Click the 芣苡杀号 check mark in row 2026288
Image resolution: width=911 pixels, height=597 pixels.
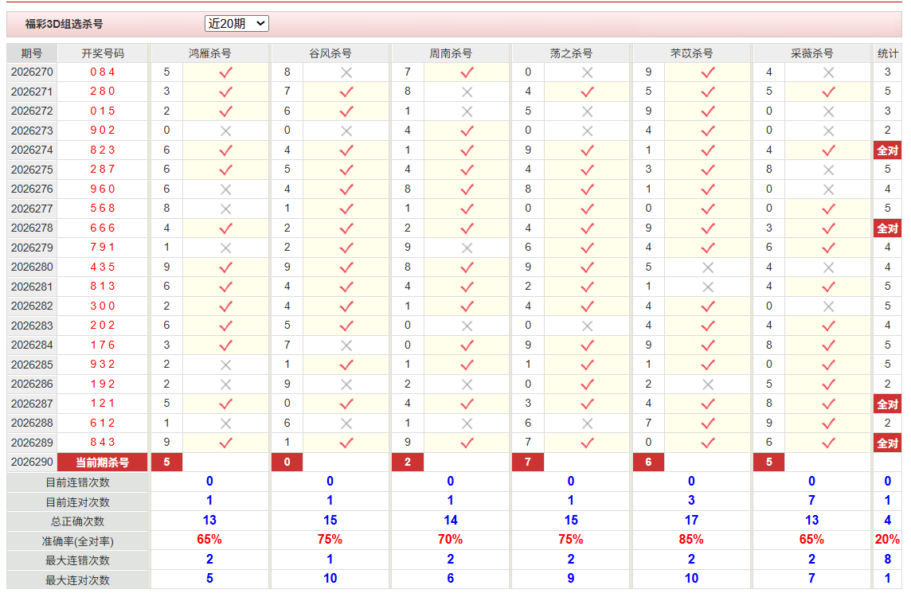pos(708,423)
